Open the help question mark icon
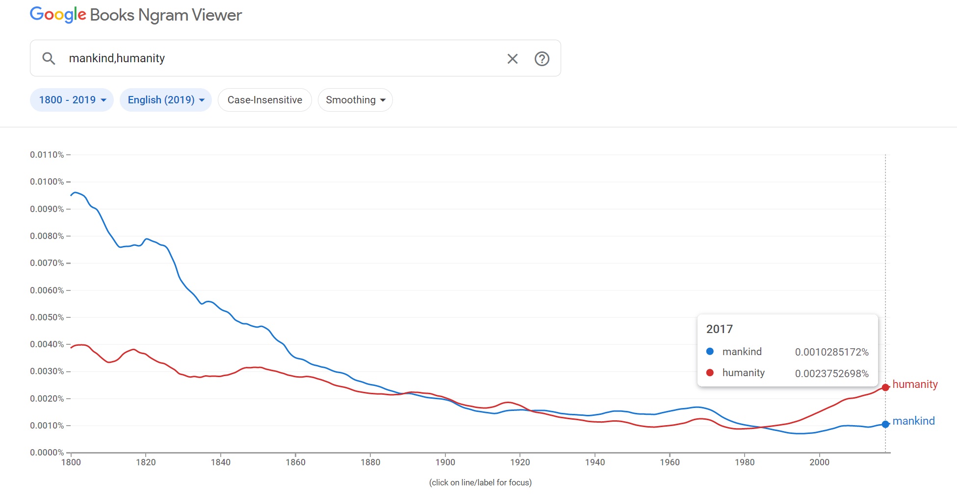Screen dimensions: 957x504 (542, 59)
